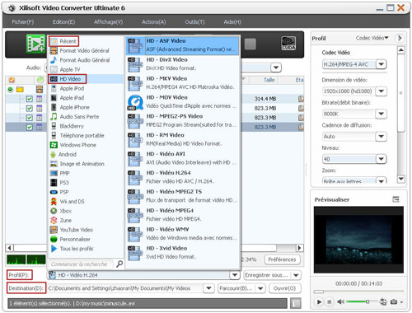Screen dimensions: 412x313
Task: Choose HD - DivX Video profile
Action: click(x=183, y=64)
